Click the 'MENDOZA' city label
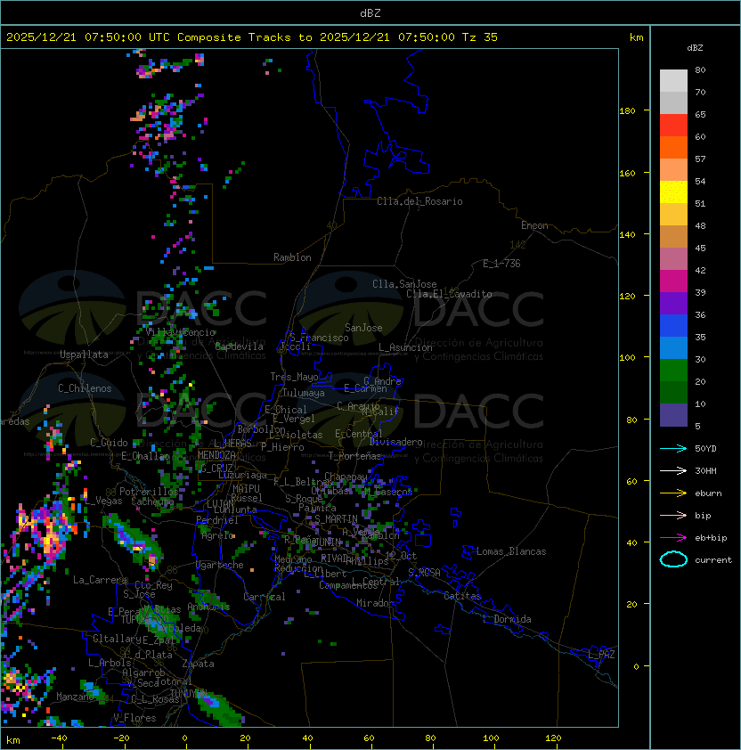The height and width of the screenshot is (750, 741). [216, 455]
